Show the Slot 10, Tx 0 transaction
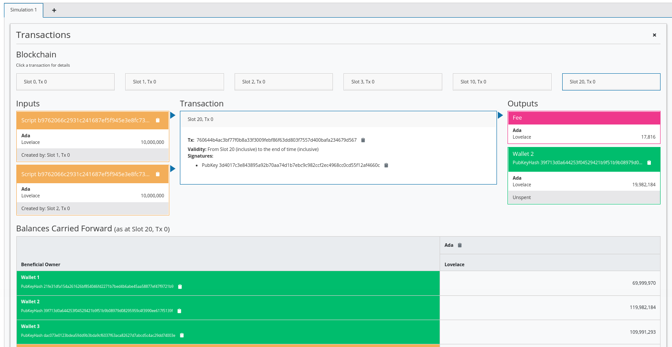 point(502,82)
